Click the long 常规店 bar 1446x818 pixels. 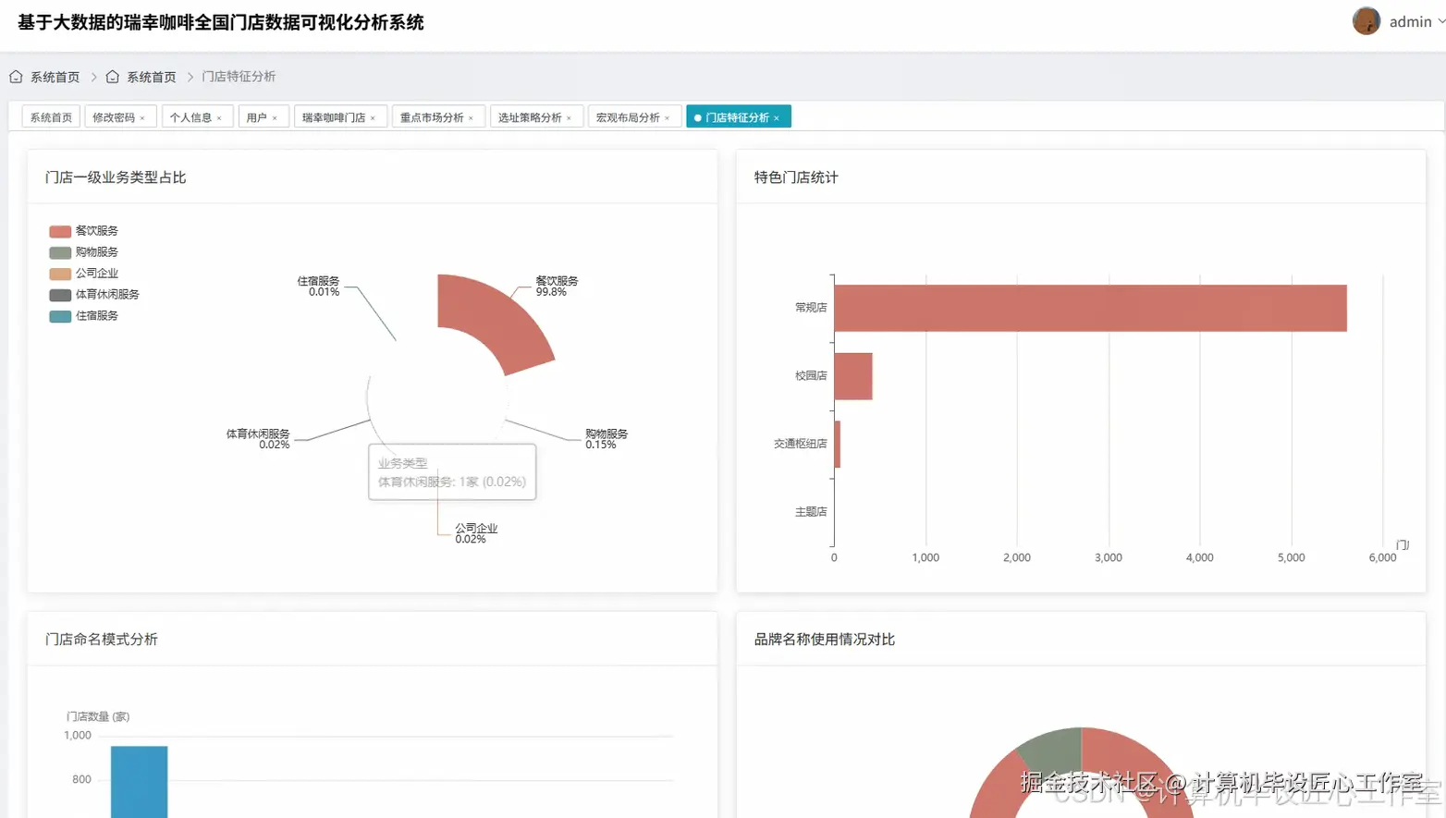click(1090, 308)
